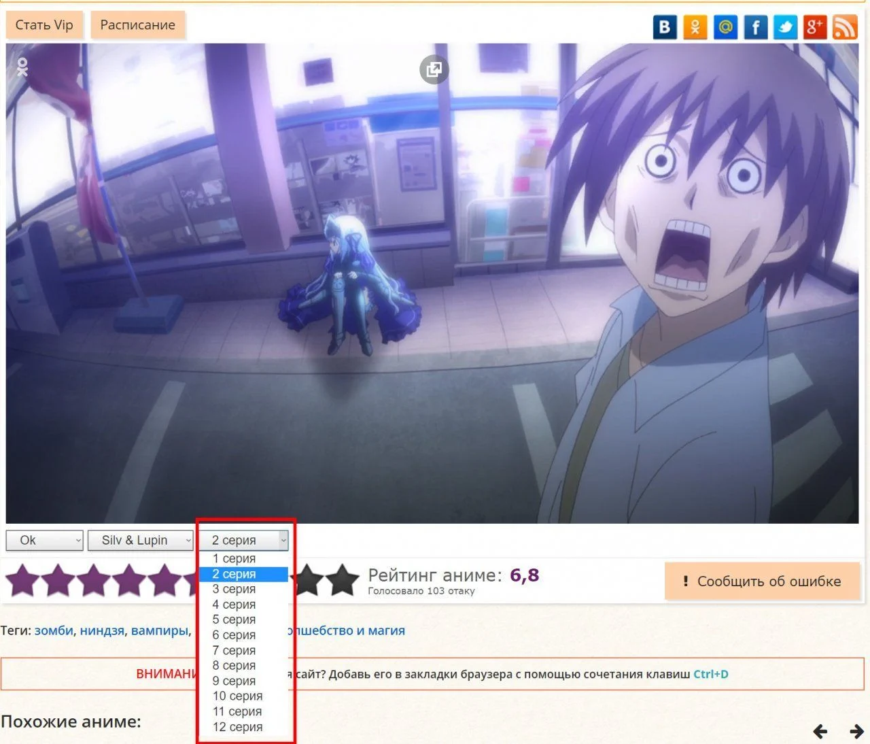Select 1 серия from the list
Image resolution: width=870 pixels, height=744 pixels.
[x=244, y=558]
